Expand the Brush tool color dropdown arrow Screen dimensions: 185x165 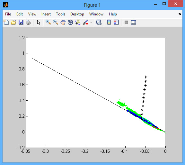pyautogui.click(x=91, y=22)
